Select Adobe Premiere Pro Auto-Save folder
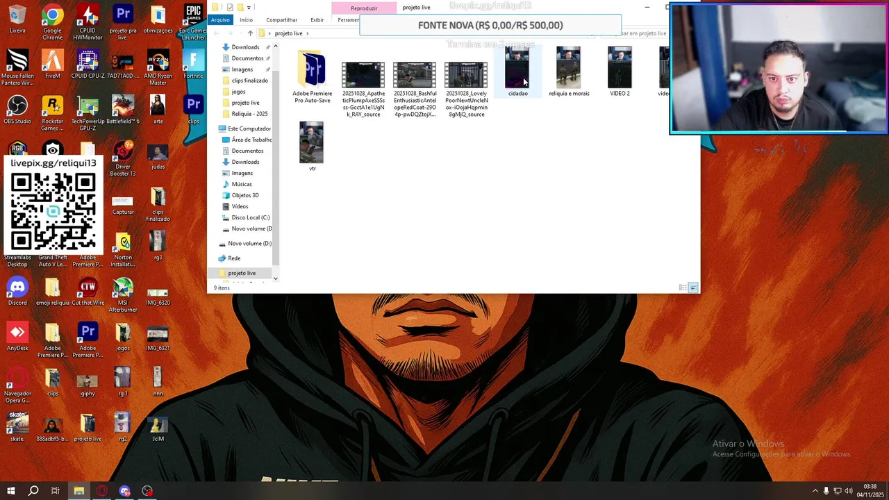Screen dimensions: 889x500 [312, 77]
